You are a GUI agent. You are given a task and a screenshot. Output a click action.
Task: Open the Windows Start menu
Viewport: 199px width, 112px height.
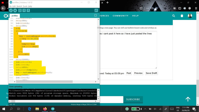tap(3, 109)
